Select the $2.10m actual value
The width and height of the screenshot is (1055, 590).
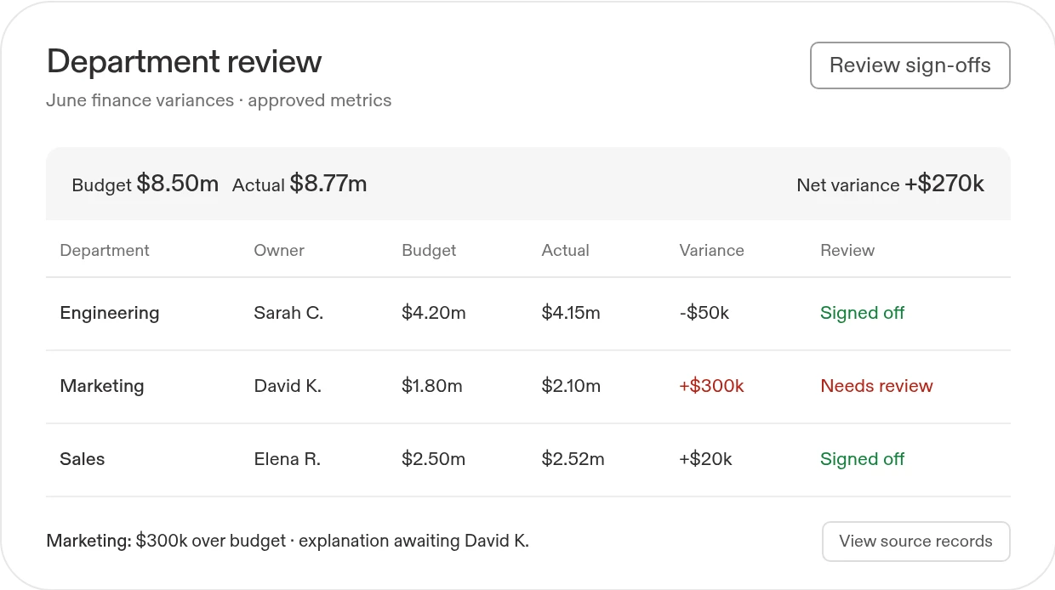(571, 386)
